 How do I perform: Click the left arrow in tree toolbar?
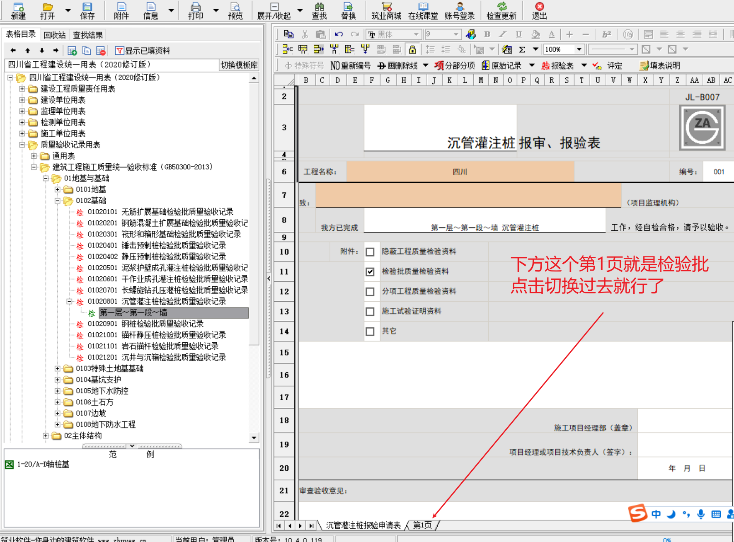pyautogui.click(x=13, y=51)
